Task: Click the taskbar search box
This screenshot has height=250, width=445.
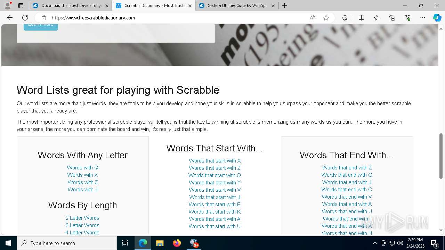Action: (67, 243)
